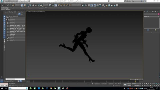Screen dimensions: 160x90
Task: Open the Create Selection Set dropdown
Action: [x=76, y=5]
